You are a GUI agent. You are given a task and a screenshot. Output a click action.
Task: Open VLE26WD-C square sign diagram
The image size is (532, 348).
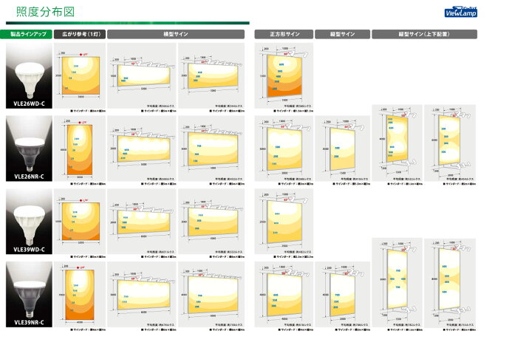pyautogui.click(x=284, y=75)
